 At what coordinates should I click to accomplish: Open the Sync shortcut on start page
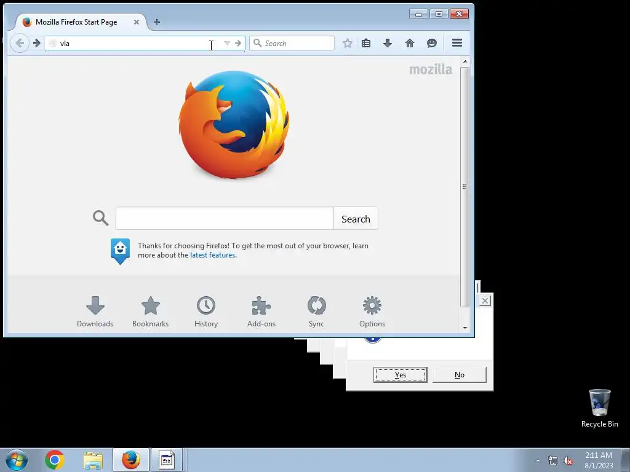(x=316, y=312)
